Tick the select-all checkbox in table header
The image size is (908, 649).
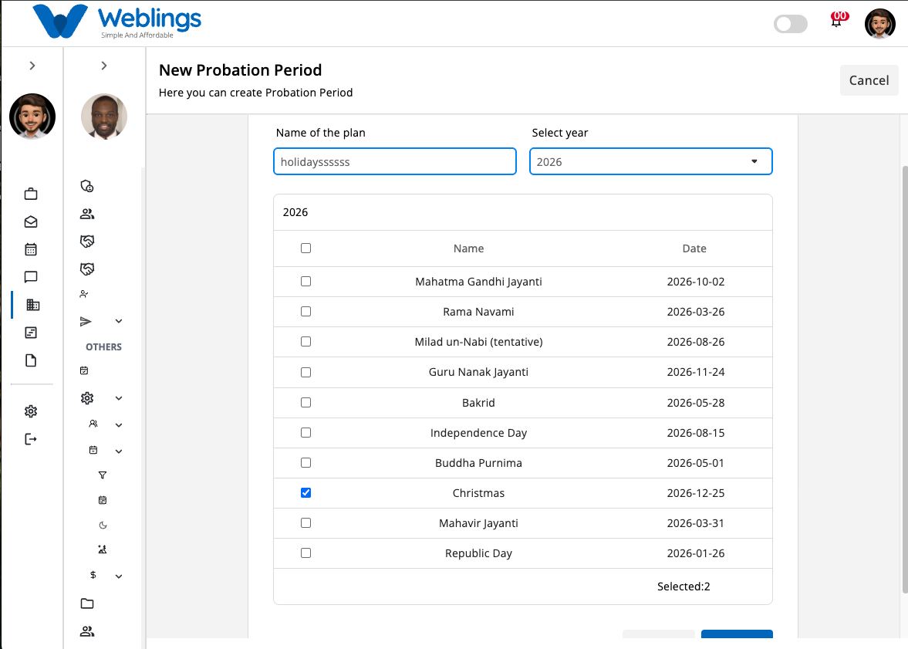point(305,248)
